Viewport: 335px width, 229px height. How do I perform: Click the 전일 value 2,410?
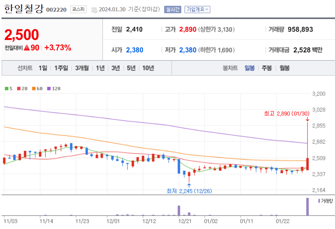point(134,29)
